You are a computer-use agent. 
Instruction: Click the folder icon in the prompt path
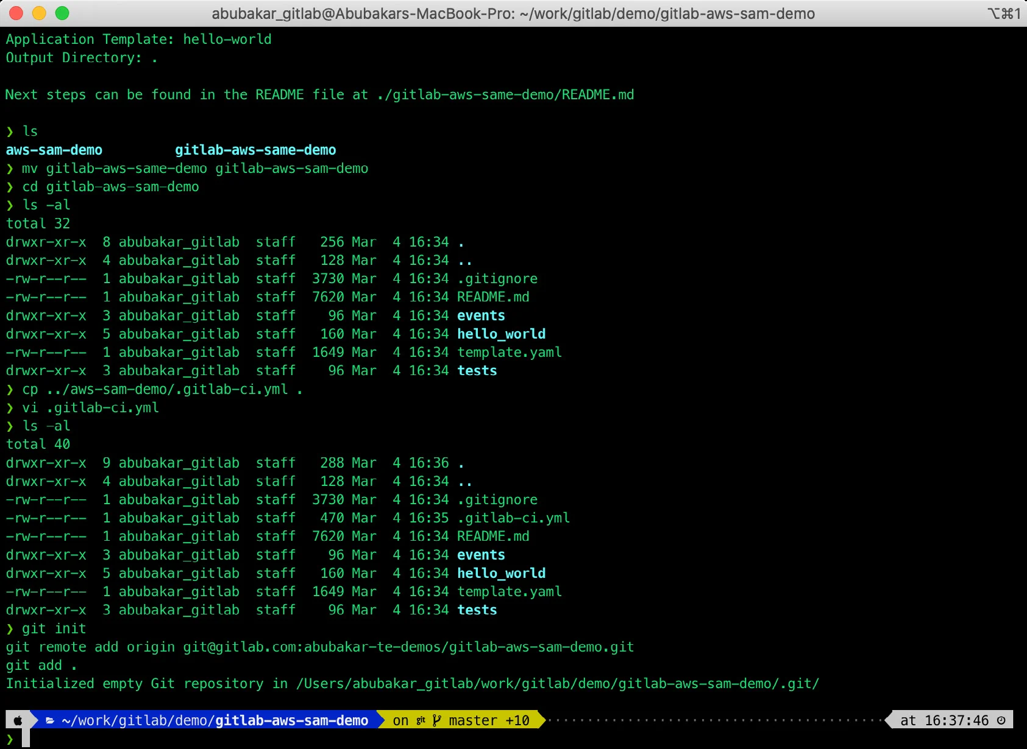50,720
